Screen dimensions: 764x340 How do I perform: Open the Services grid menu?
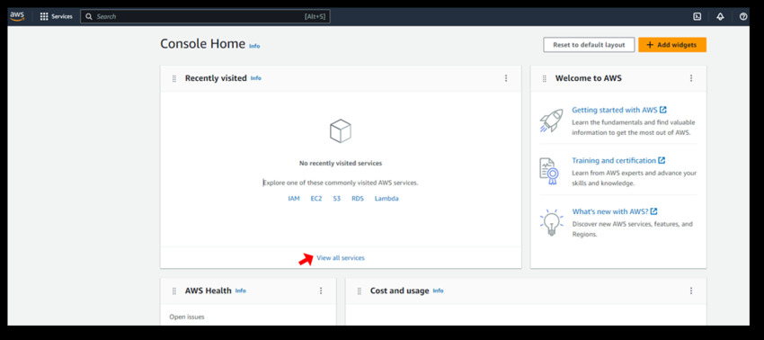coord(44,16)
